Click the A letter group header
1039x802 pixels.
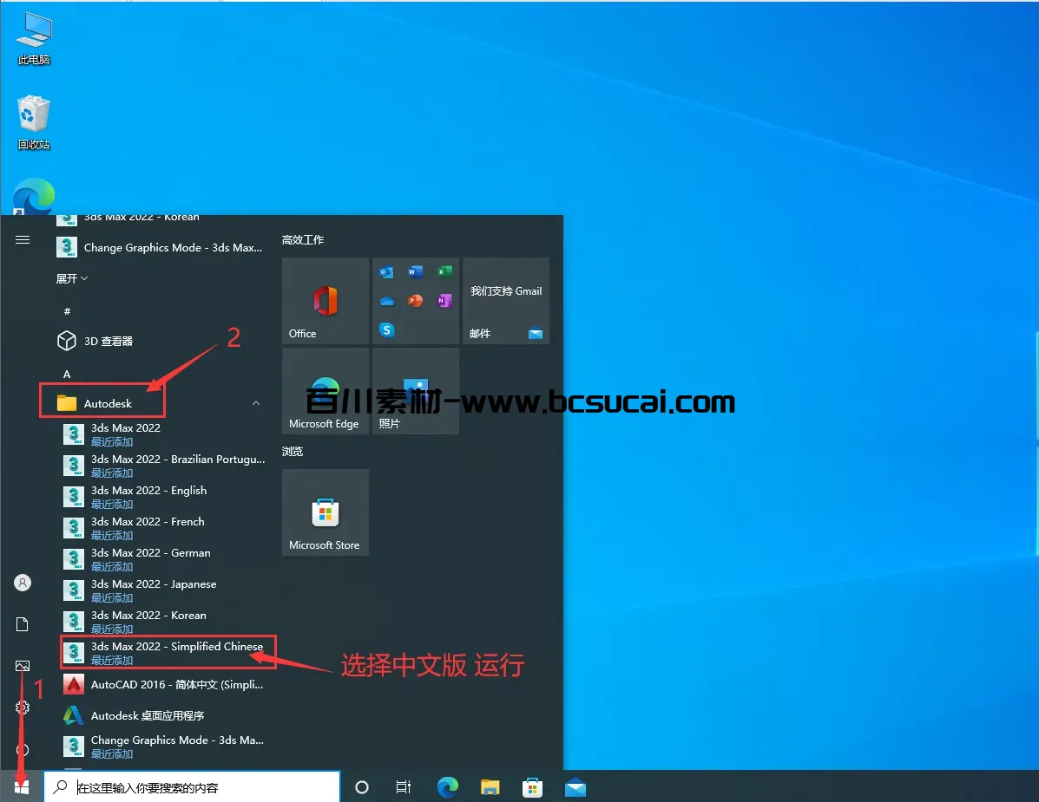click(x=67, y=374)
